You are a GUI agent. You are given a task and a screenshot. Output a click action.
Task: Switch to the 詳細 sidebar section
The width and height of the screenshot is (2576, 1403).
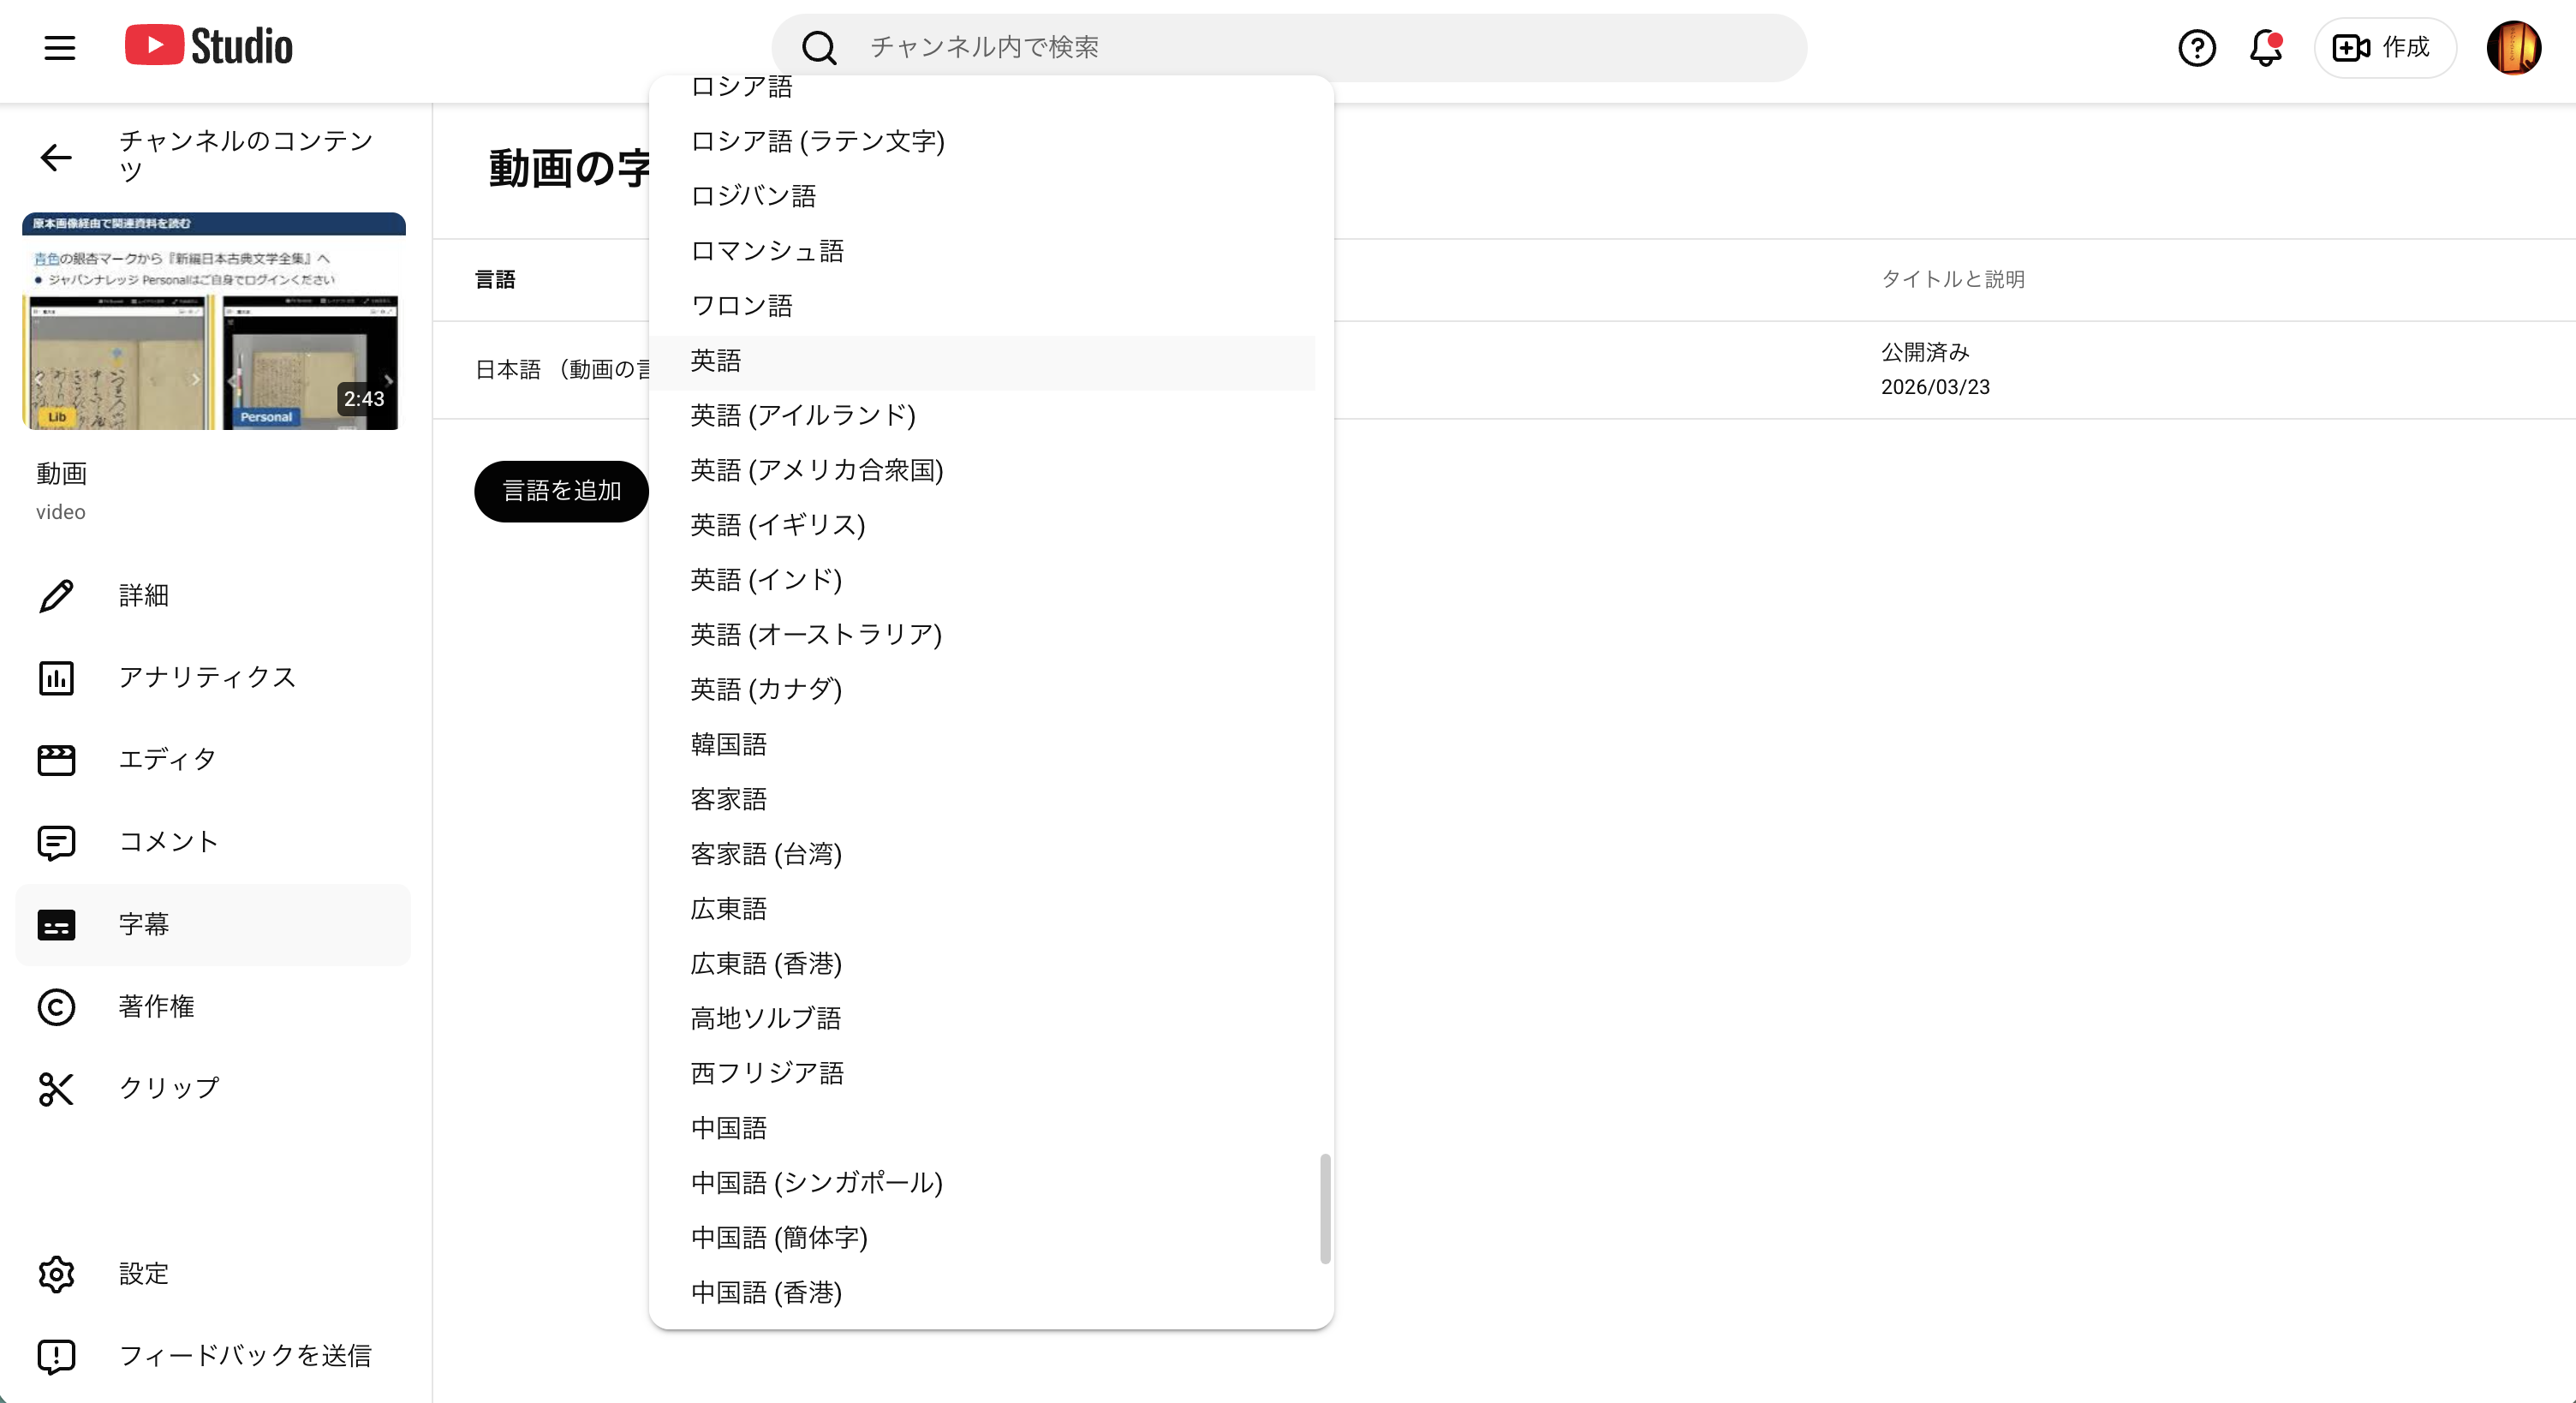click(x=144, y=595)
